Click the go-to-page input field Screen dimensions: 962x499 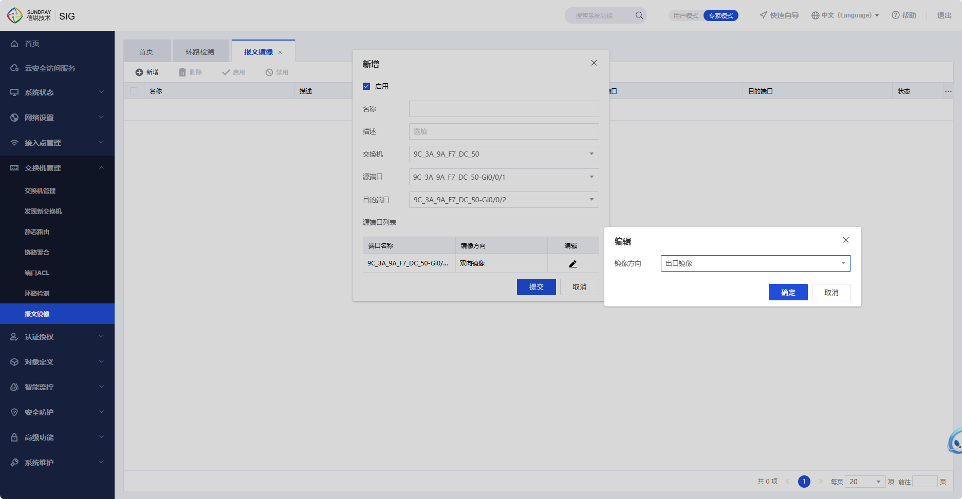[925, 482]
